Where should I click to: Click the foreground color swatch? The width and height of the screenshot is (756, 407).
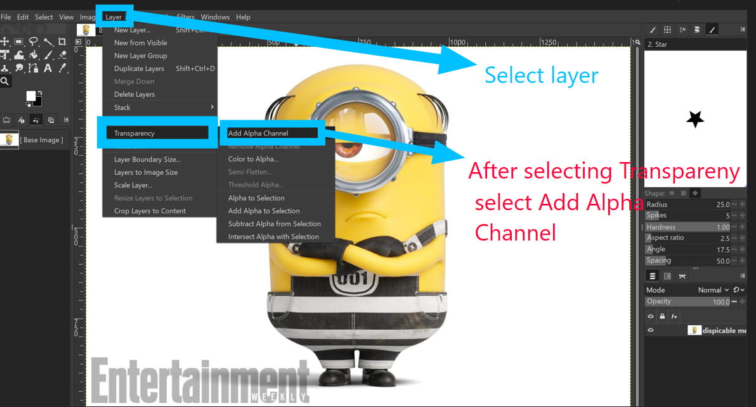pyautogui.click(x=30, y=96)
